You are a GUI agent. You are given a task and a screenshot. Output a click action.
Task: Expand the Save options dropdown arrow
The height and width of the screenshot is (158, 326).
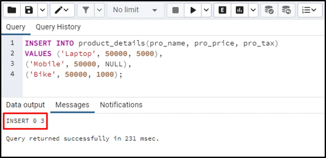42,10
